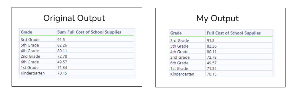
Task: Click the Original Output title text
Action: pyautogui.click(x=74, y=18)
